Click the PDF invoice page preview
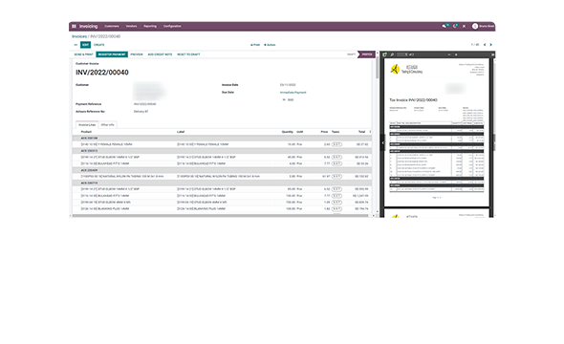 click(x=437, y=133)
